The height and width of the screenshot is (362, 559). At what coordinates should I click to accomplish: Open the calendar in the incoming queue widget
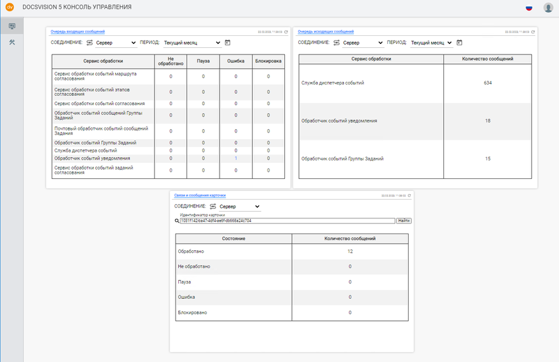[x=228, y=43]
